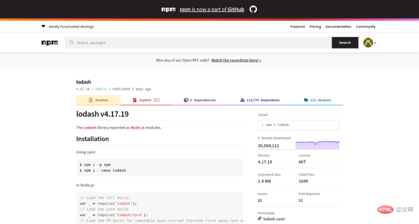The image size is (419, 224).
Task: Switch to 118,770 Dependents tab
Action: (x=260, y=100)
